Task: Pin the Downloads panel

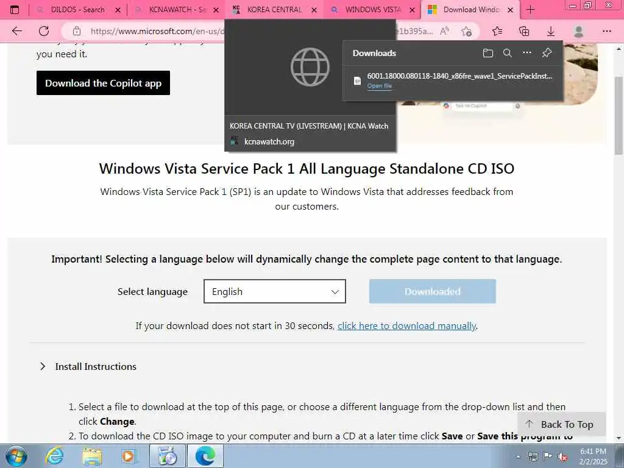Action: 547,52
